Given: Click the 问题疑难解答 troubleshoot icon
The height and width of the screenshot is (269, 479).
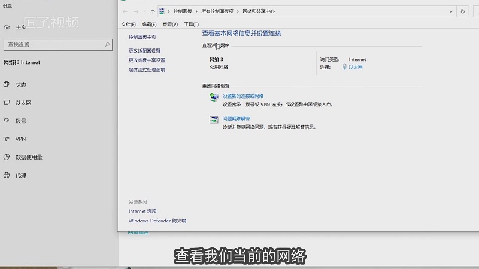Looking at the screenshot, I should coord(214,120).
